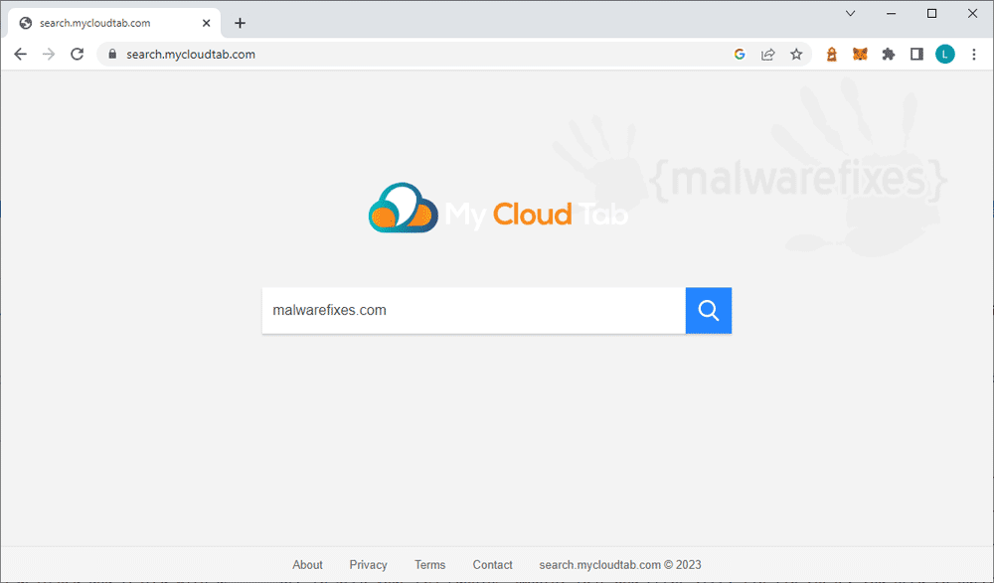Click the My Cloud Tab logo
The image size is (994, 583).
click(x=498, y=209)
